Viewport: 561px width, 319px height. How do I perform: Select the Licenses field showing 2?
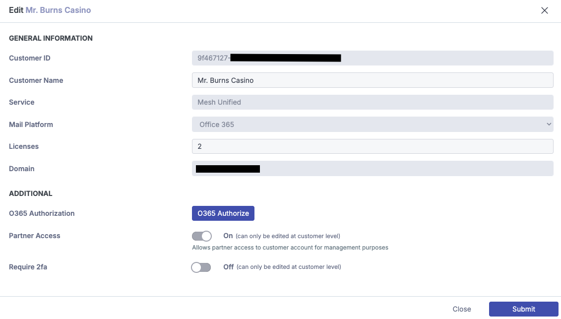pyautogui.click(x=373, y=146)
